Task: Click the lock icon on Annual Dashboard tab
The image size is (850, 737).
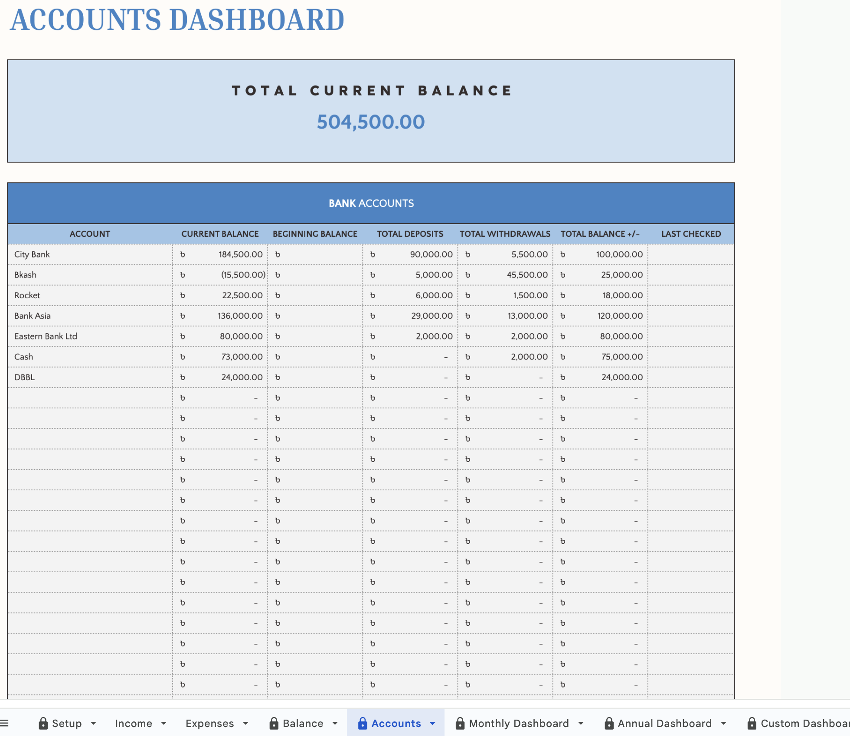Action: (609, 723)
